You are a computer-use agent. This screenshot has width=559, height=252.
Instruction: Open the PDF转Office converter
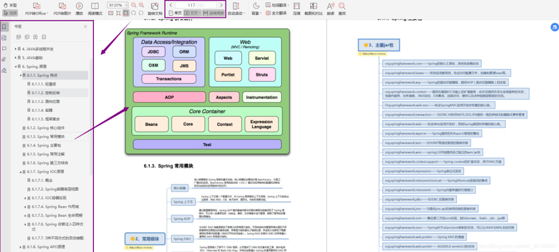36,9
